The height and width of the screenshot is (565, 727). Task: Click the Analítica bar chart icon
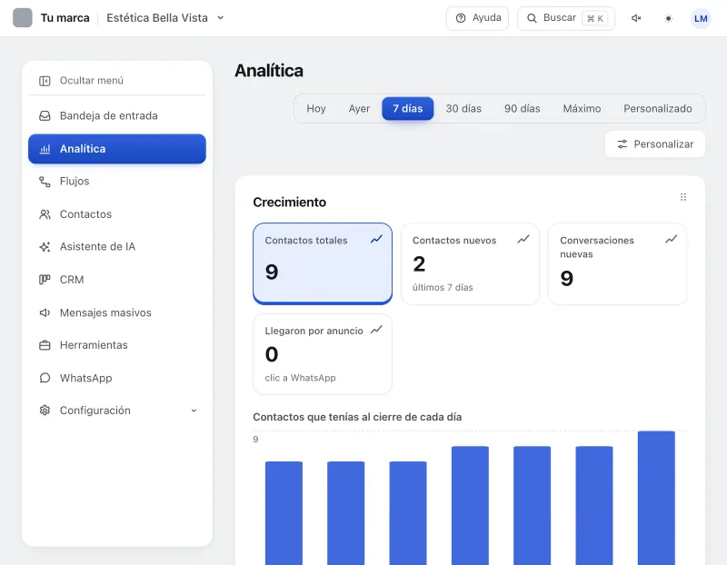pos(45,149)
